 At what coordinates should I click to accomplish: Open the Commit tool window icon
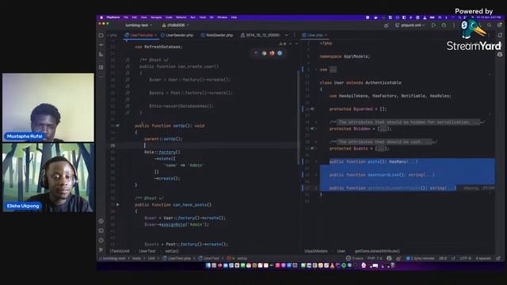101,44
